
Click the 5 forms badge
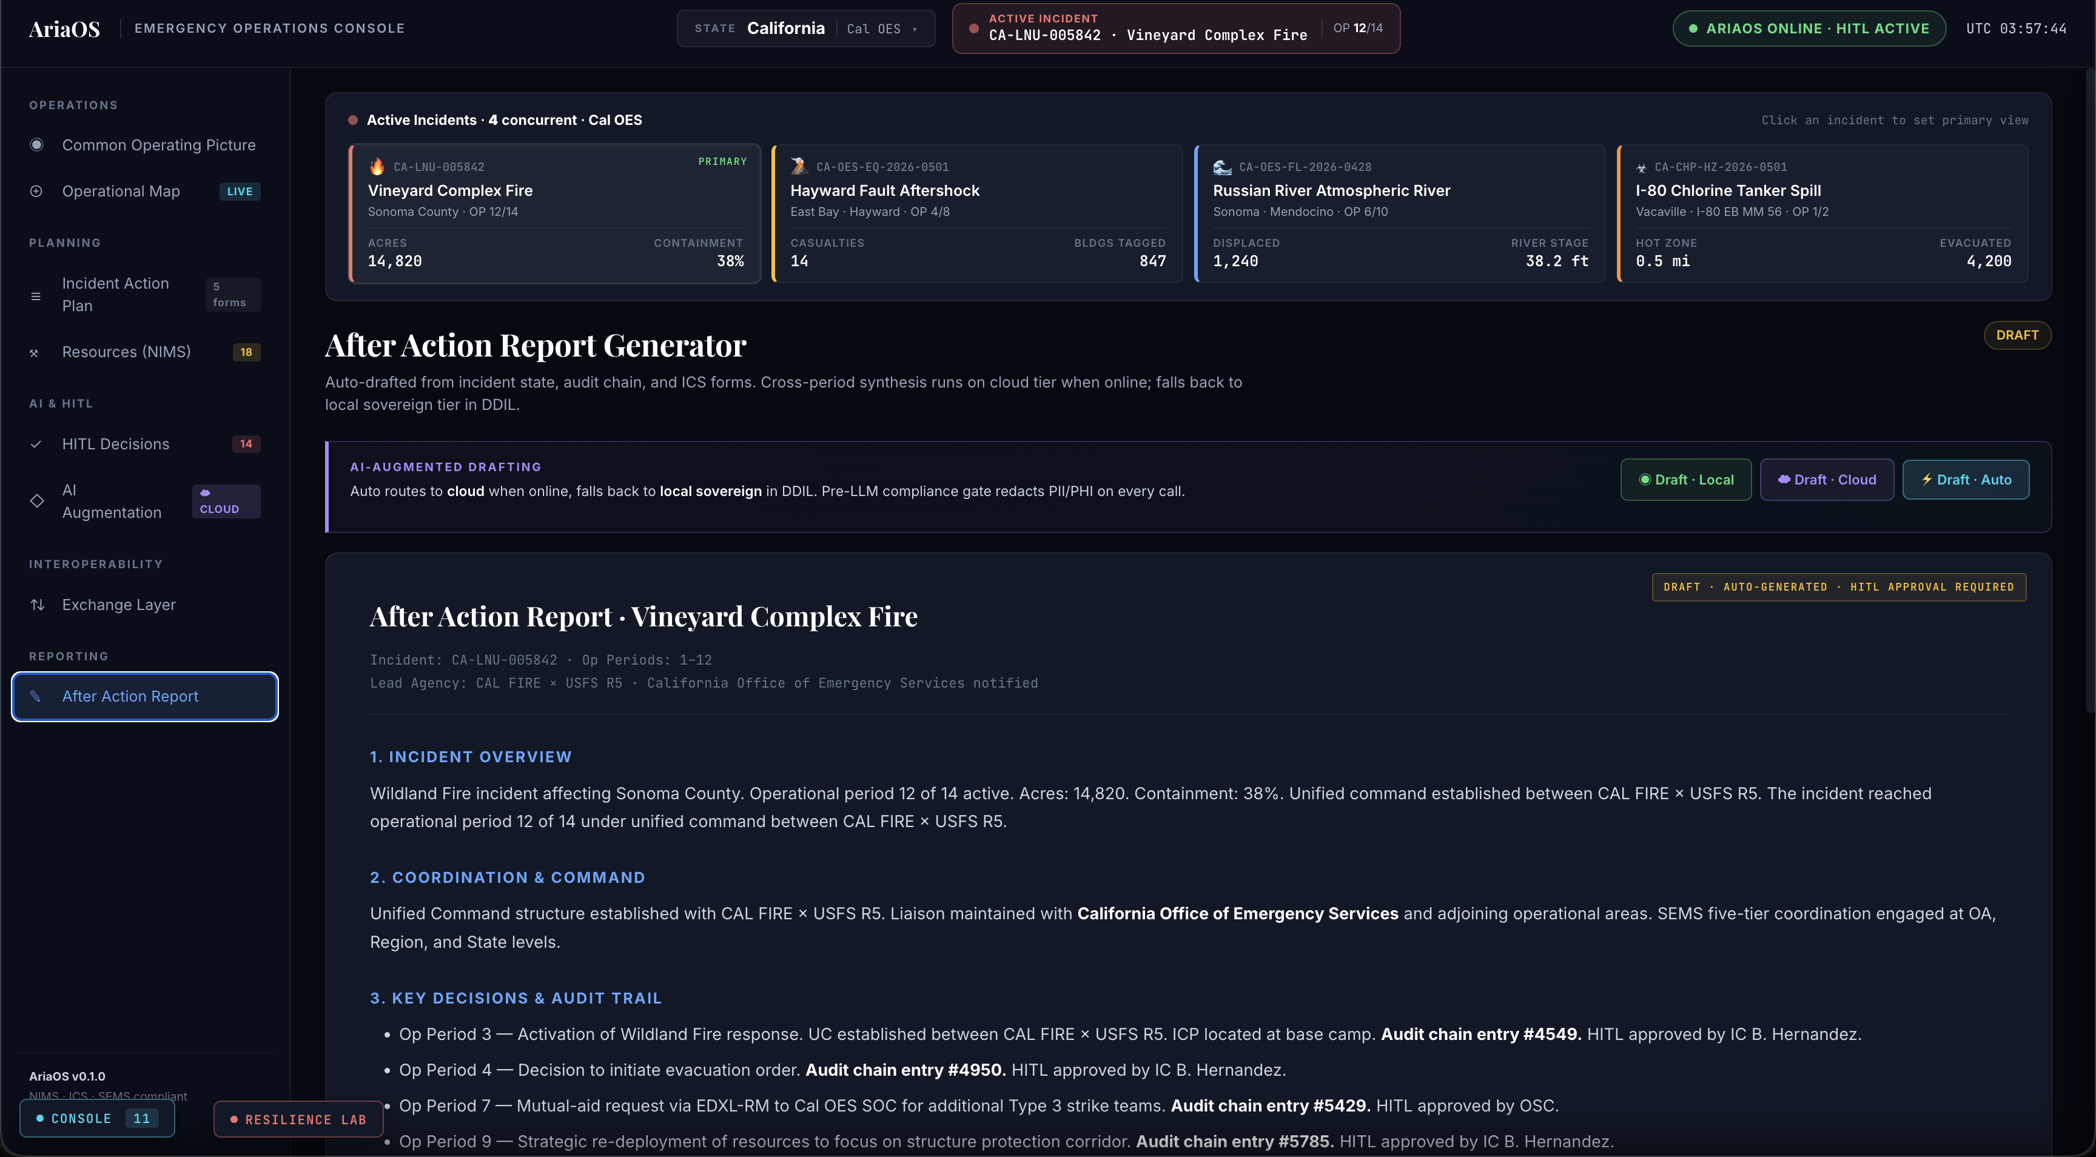click(233, 295)
